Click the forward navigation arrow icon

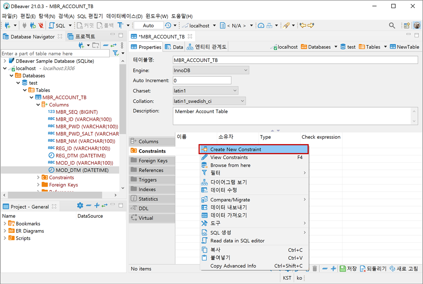tap(311, 26)
